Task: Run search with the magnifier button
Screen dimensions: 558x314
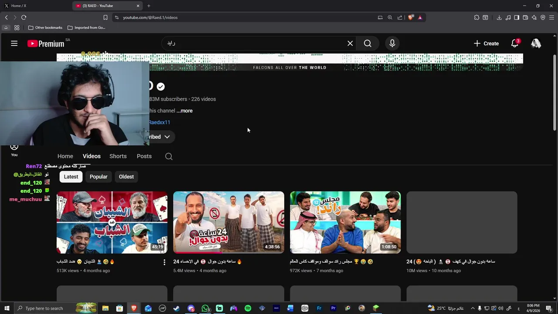Action: pyautogui.click(x=367, y=43)
